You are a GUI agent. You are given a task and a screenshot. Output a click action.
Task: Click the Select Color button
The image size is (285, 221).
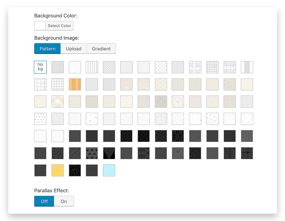tap(60, 26)
